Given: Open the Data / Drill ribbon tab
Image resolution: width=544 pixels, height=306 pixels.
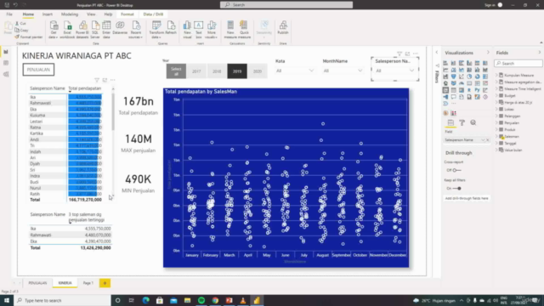Looking at the screenshot, I should click(153, 14).
